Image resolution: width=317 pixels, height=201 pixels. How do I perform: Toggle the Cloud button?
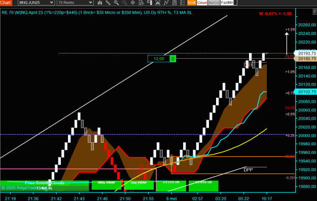pos(202,3)
